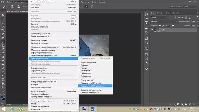This screenshot has width=199, height=112.
Task: Create a new group folder button
Action: click(186, 104)
